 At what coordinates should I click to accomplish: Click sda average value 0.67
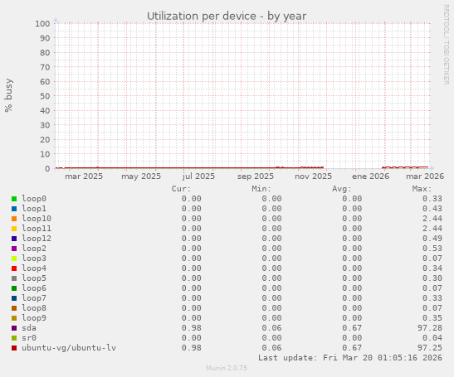point(352,328)
